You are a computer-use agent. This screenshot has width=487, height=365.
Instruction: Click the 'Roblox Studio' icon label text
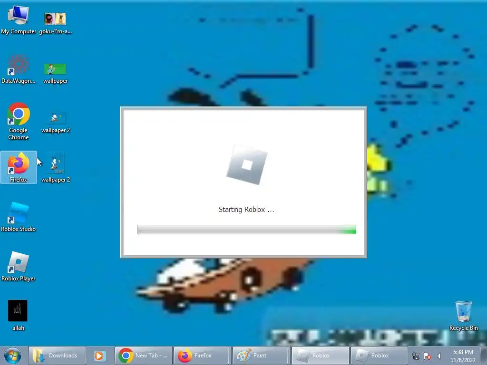point(19,229)
